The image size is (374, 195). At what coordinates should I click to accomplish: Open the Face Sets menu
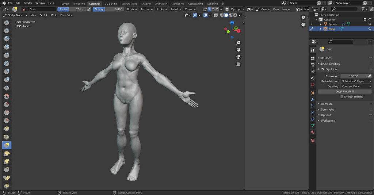tap(66, 15)
